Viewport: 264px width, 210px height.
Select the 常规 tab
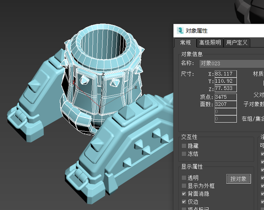click(185, 43)
